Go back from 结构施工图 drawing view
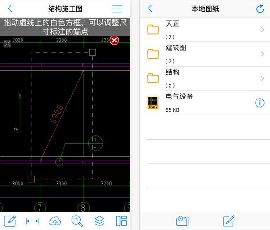Image resolution: width=270 pixels, height=230 pixels. point(10,9)
